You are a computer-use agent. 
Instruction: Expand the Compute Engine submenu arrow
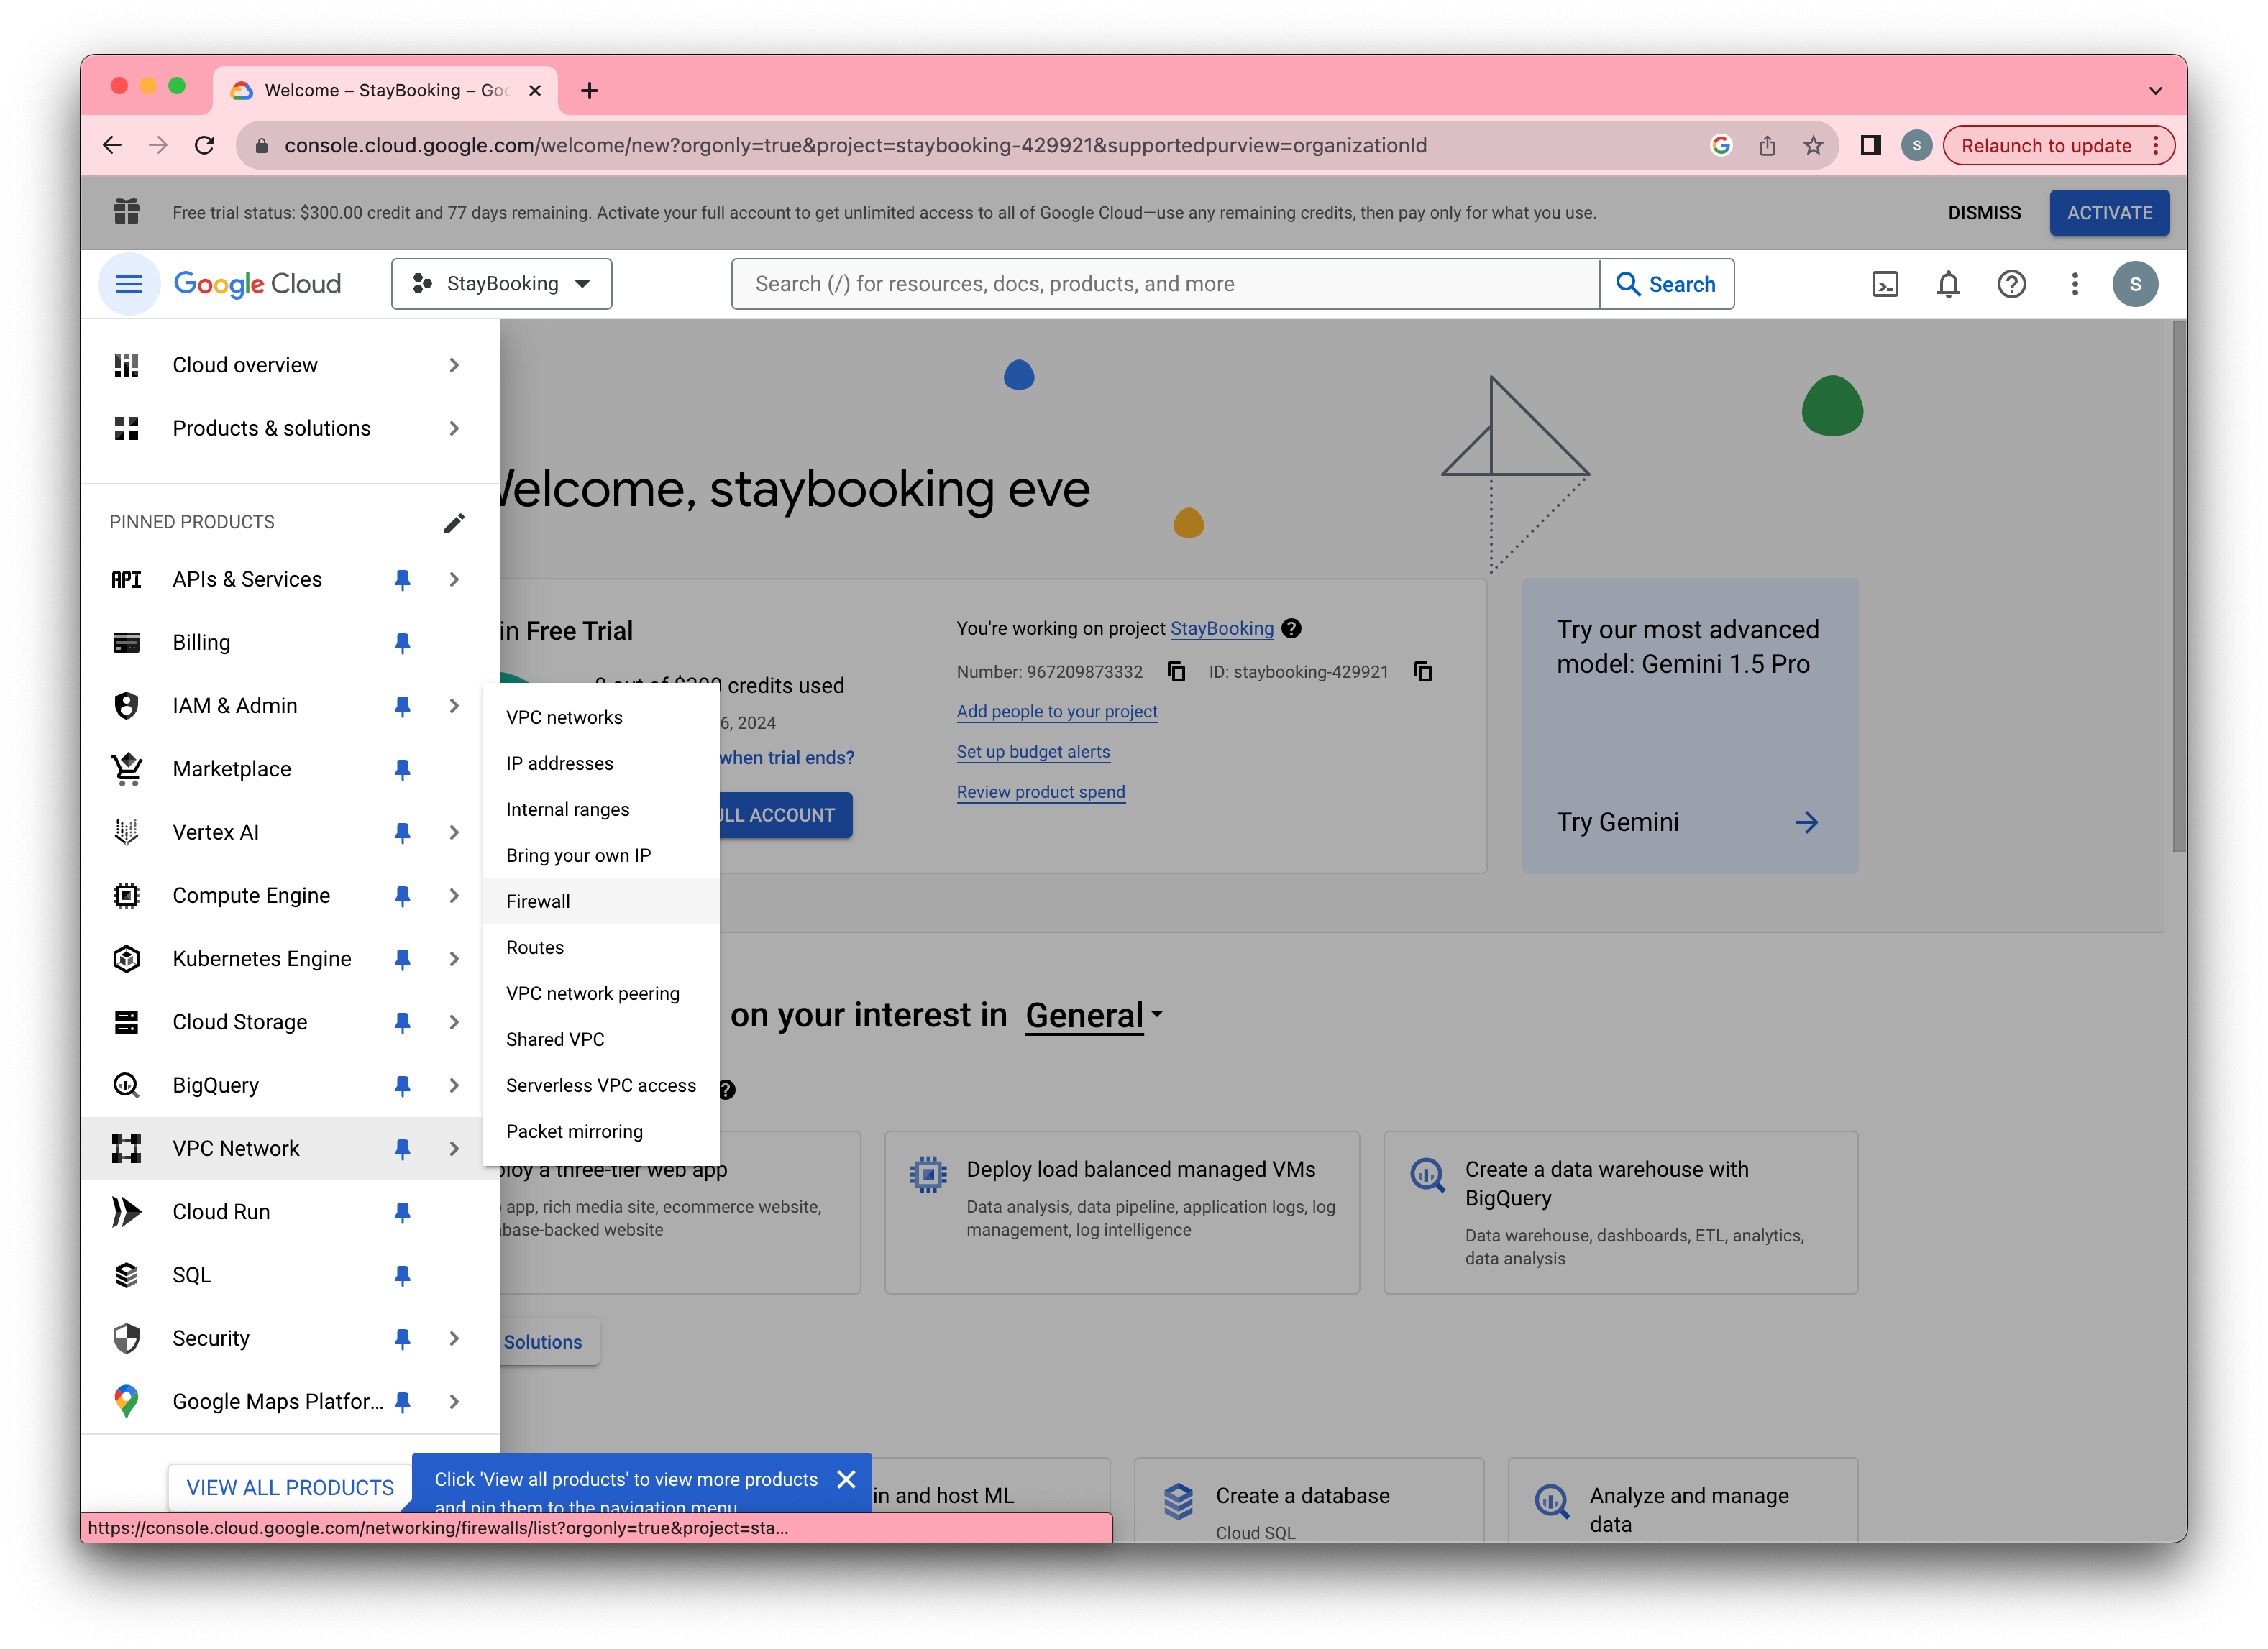[454, 894]
